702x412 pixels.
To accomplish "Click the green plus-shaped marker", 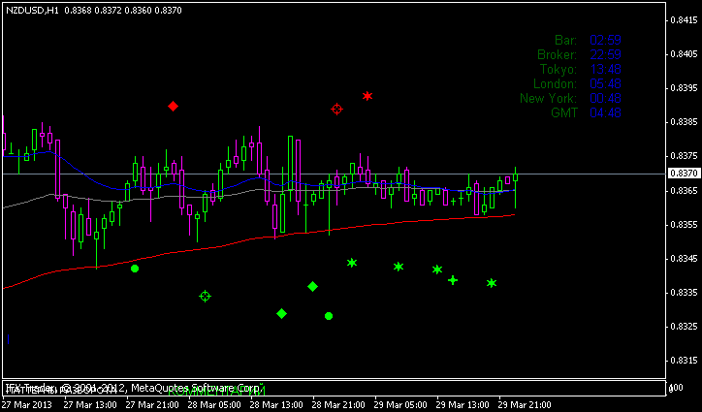I will pos(453,280).
